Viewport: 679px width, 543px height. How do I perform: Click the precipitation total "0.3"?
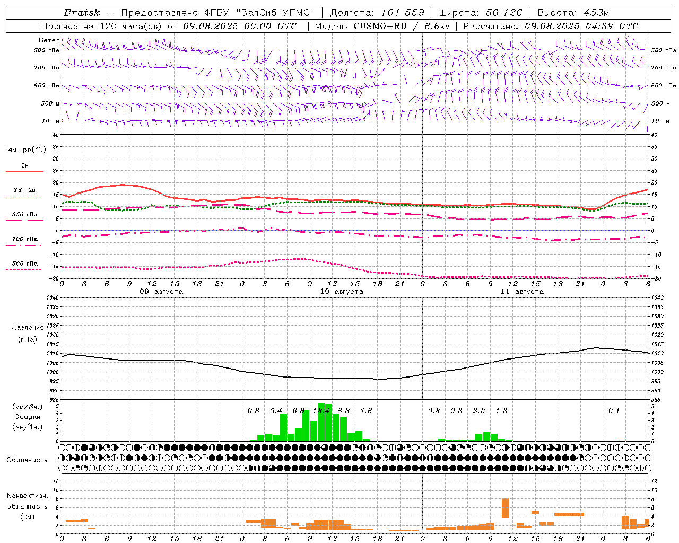tap(434, 410)
